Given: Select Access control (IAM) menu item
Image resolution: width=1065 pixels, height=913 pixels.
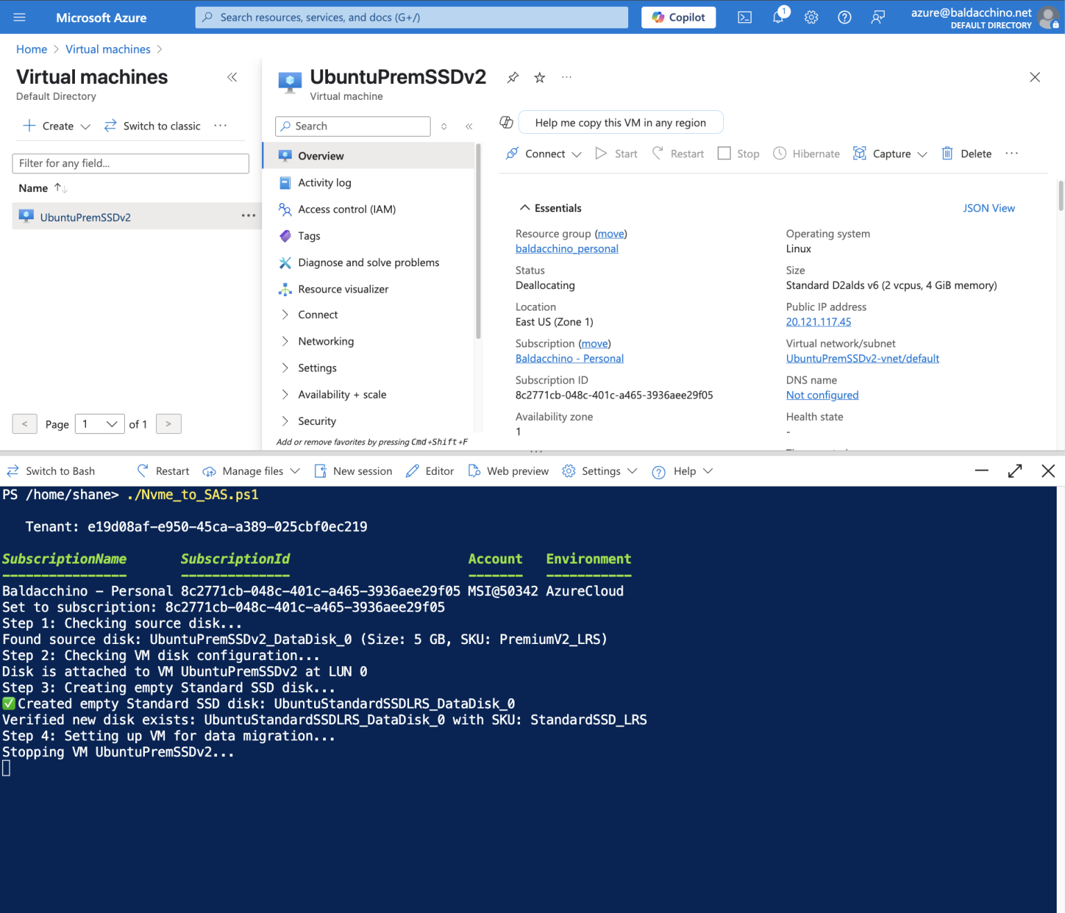Looking at the screenshot, I should [346, 209].
